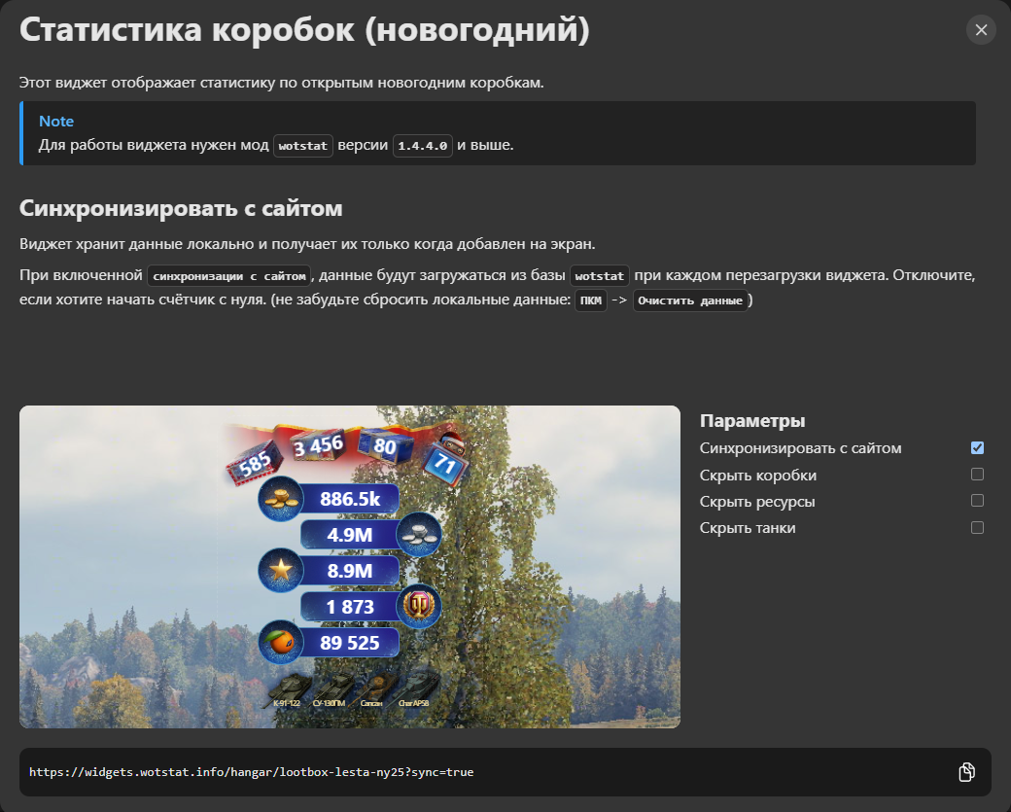Select the free XP star icon
Image resolution: width=1011 pixels, height=812 pixels.
(x=279, y=570)
